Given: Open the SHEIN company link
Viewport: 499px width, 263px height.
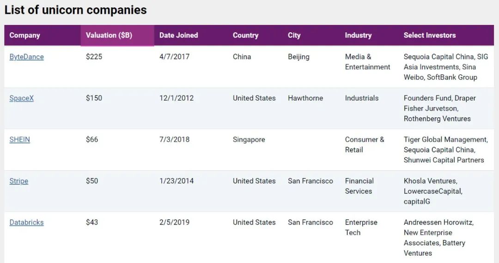Looking at the screenshot, I should pos(20,139).
